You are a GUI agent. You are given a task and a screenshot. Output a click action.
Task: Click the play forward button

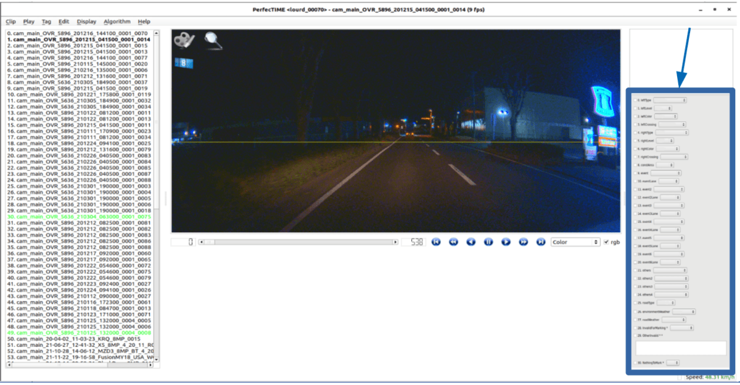point(506,242)
